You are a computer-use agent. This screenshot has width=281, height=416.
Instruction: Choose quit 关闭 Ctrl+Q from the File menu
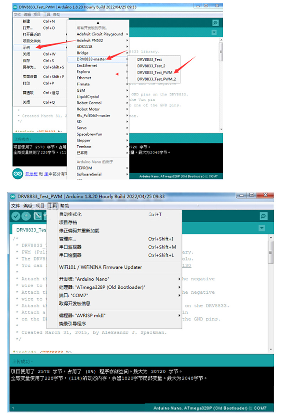[40, 102]
